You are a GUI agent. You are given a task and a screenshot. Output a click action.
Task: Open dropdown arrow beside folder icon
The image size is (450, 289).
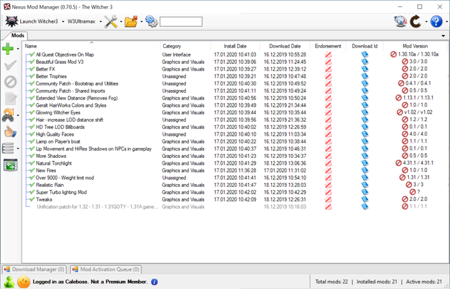(141, 22)
